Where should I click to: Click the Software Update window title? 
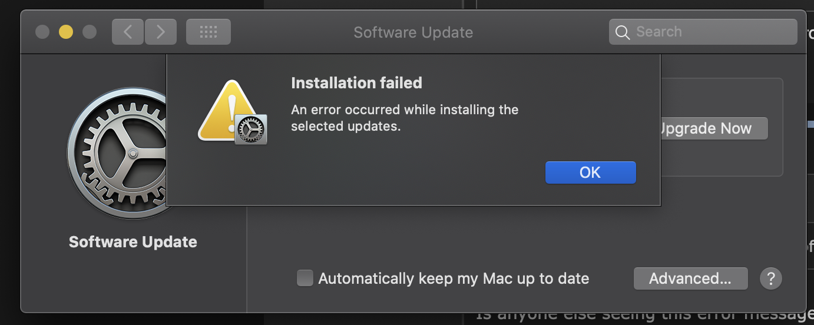tap(413, 32)
